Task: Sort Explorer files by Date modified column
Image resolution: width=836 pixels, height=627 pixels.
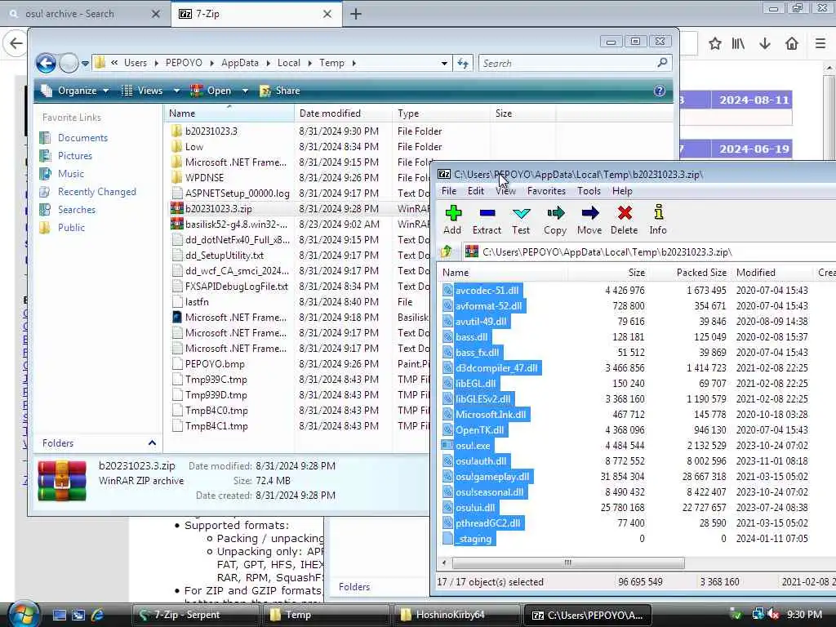Action: coord(343,113)
